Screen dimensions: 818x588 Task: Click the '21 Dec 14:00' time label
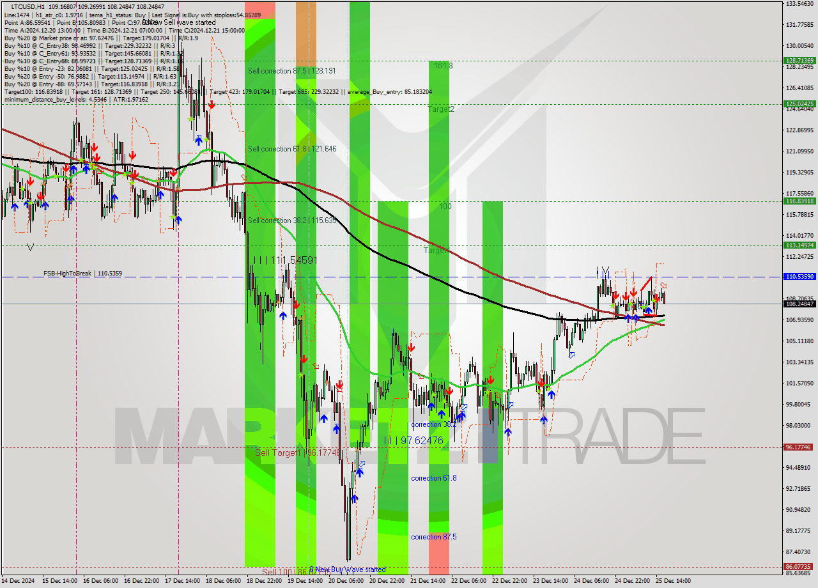[x=428, y=580]
